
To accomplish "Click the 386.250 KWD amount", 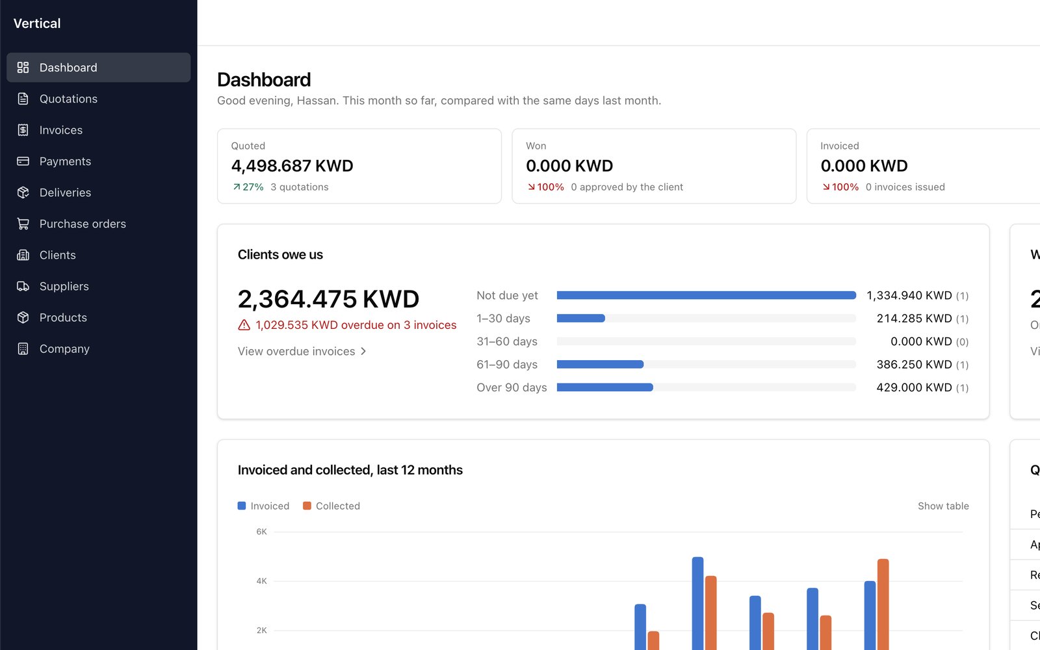I will [915, 365].
